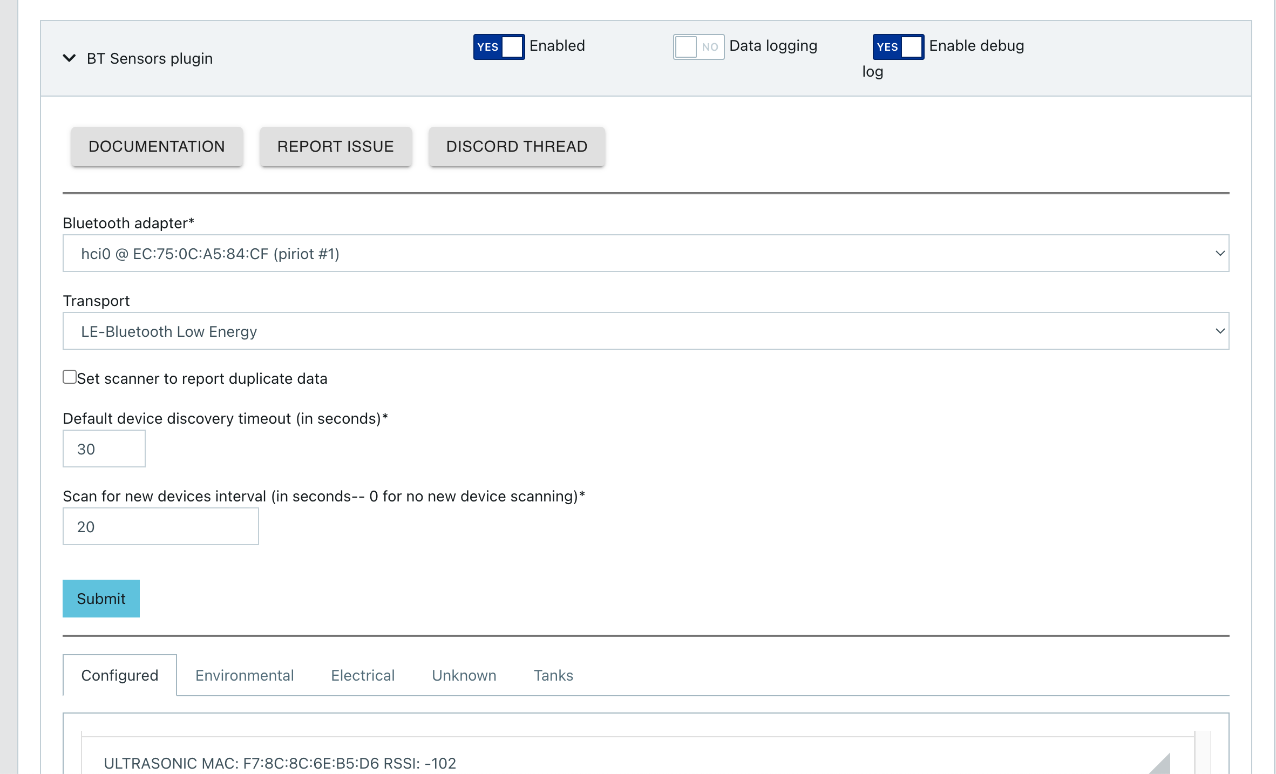This screenshot has height=774, width=1276.
Task: Click the corner triangle on the ULTRASONIC card
Action: click(x=1160, y=765)
